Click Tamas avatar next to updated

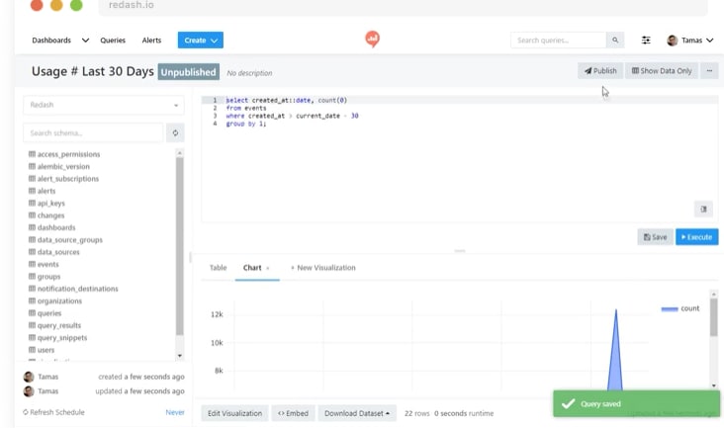[29, 391]
